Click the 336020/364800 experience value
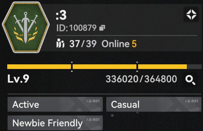The image size is (203, 131). point(141,79)
